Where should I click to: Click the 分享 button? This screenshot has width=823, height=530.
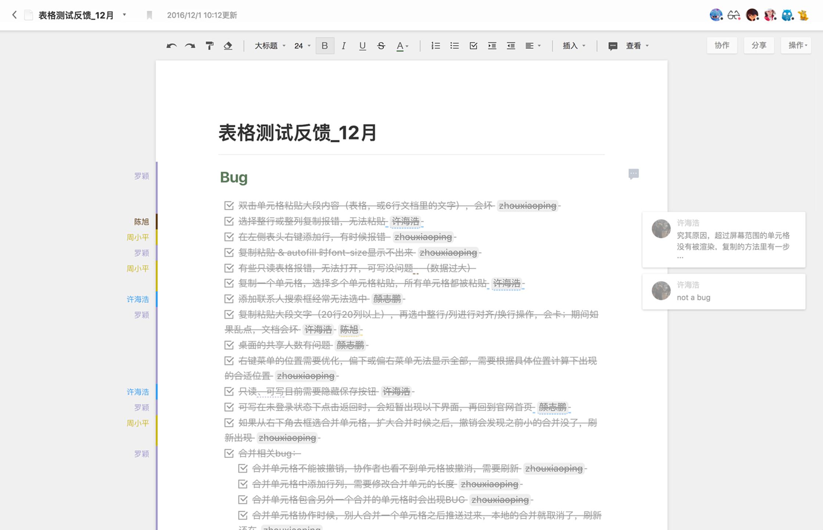(x=759, y=45)
